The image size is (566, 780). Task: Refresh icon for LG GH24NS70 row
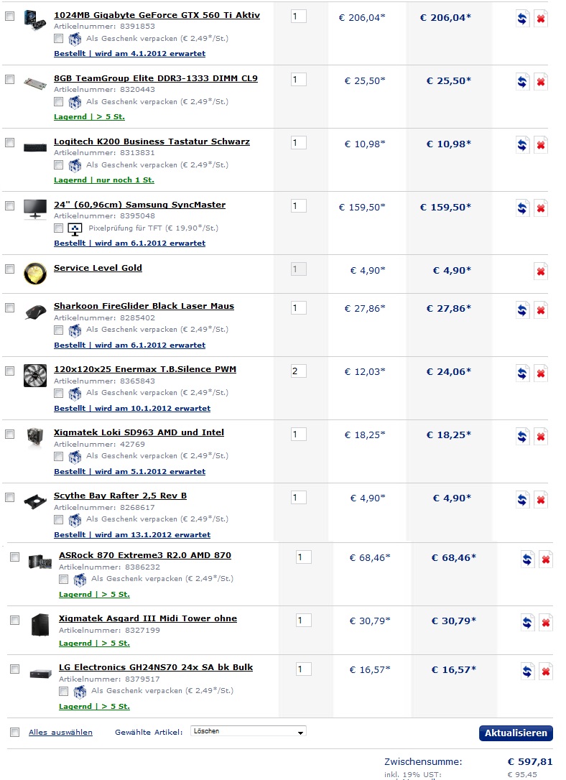click(526, 671)
